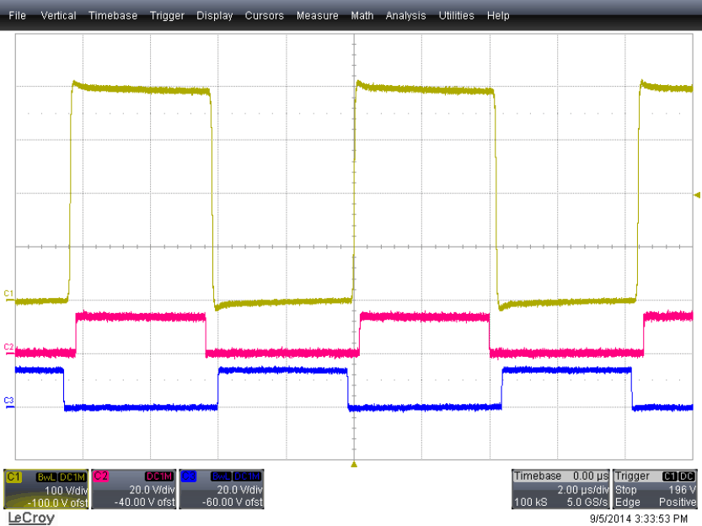Open the Trigger descriptor box
Screen dimensions: 702x526
[x=656, y=489]
